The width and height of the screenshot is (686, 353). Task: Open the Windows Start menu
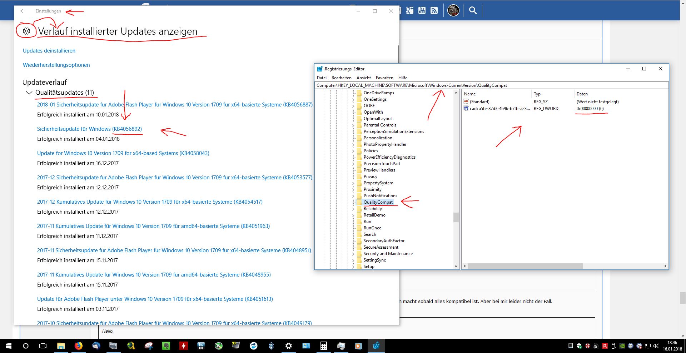(8, 346)
